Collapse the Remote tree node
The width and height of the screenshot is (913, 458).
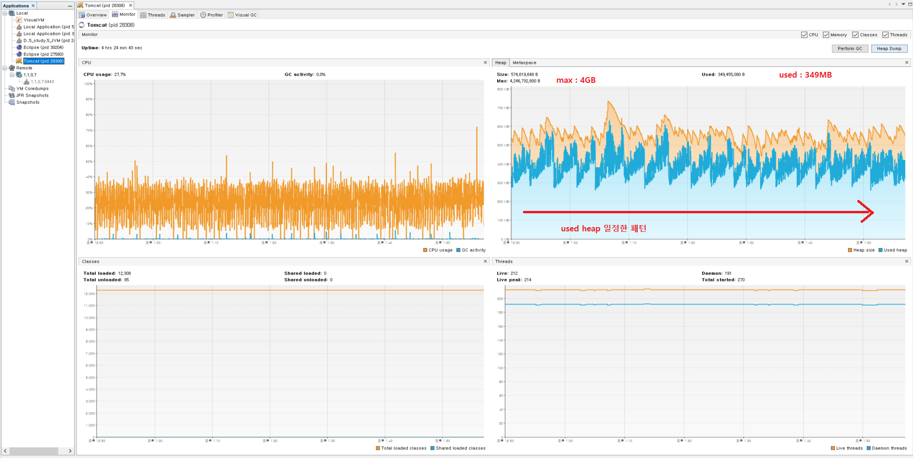pos(5,68)
